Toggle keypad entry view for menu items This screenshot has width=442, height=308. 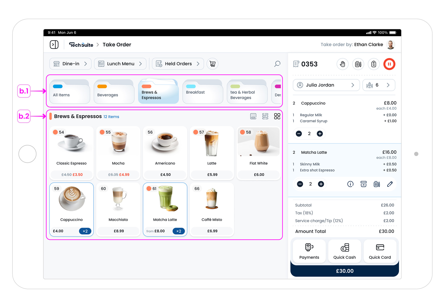coord(253,116)
